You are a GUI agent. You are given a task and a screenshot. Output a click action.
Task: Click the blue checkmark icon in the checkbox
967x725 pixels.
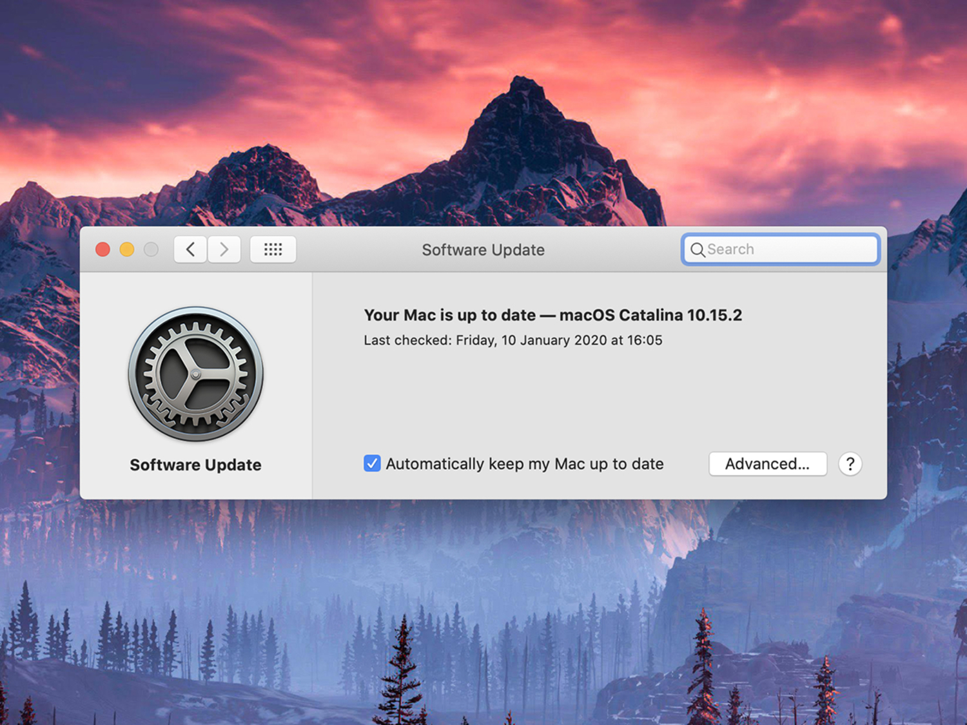point(371,463)
